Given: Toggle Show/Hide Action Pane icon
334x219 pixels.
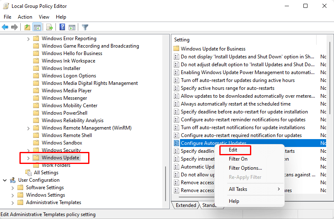Looking at the screenshot, I should tap(72, 27).
